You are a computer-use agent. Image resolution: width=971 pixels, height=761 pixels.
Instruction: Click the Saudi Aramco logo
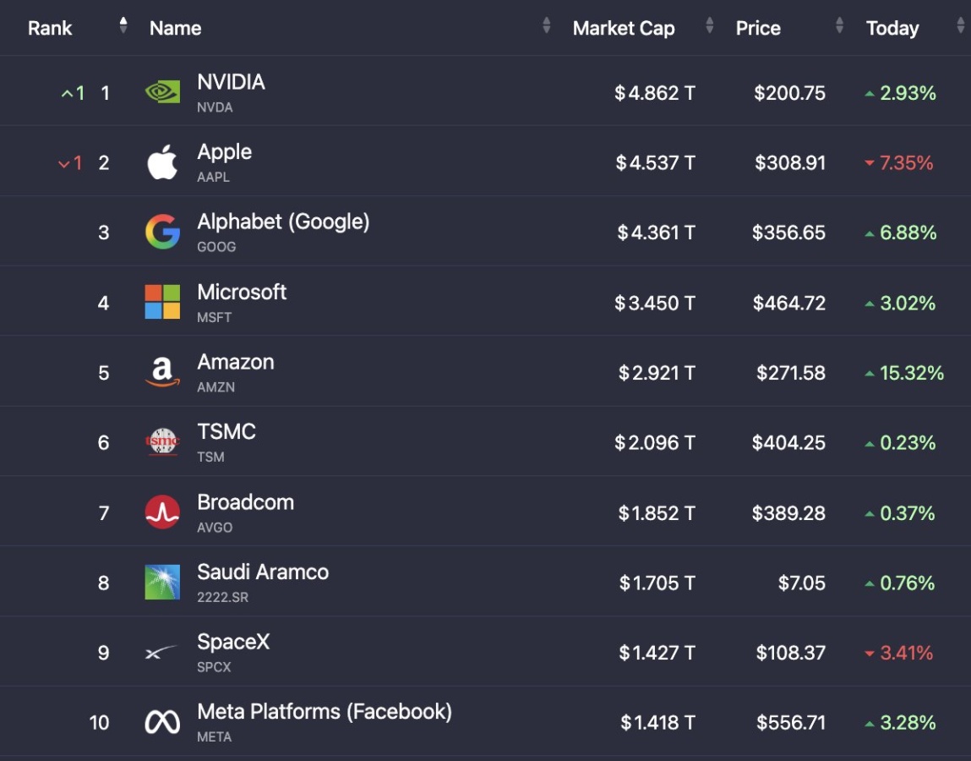click(x=162, y=582)
